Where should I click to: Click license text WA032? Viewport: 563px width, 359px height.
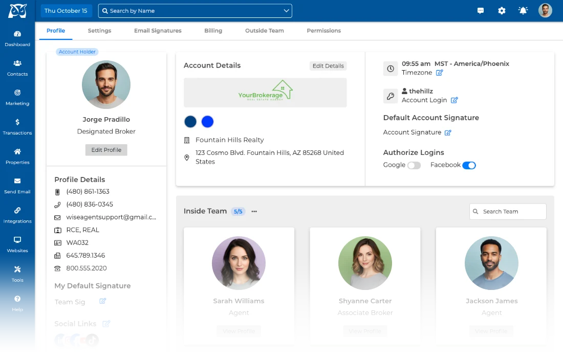(x=77, y=243)
